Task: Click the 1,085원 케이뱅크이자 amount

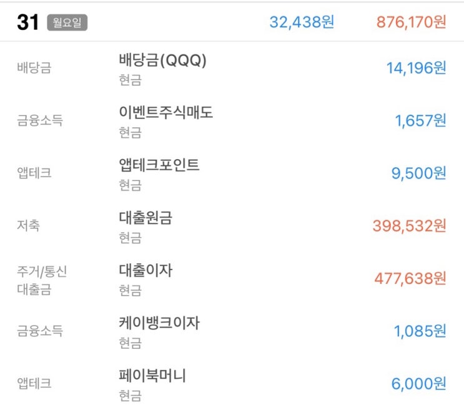Action: [420, 331]
